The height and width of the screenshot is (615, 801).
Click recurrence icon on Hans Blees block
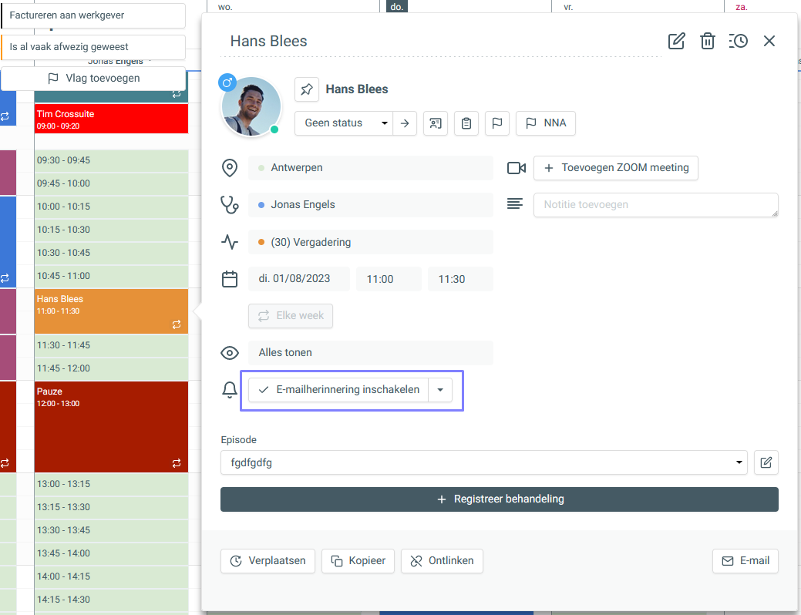177,325
